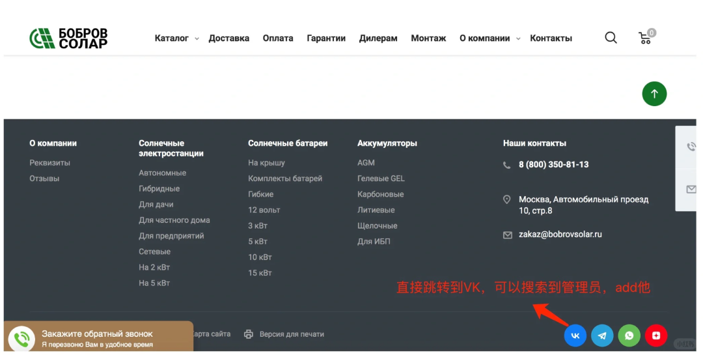Click the side panel phone icon
This screenshot has width=703, height=355.
click(x=691, y=147)
